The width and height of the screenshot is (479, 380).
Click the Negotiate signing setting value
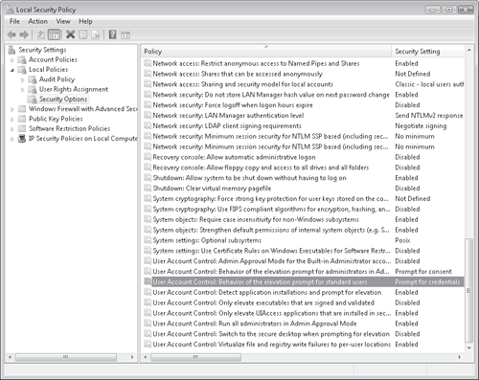tap(421, 126)
